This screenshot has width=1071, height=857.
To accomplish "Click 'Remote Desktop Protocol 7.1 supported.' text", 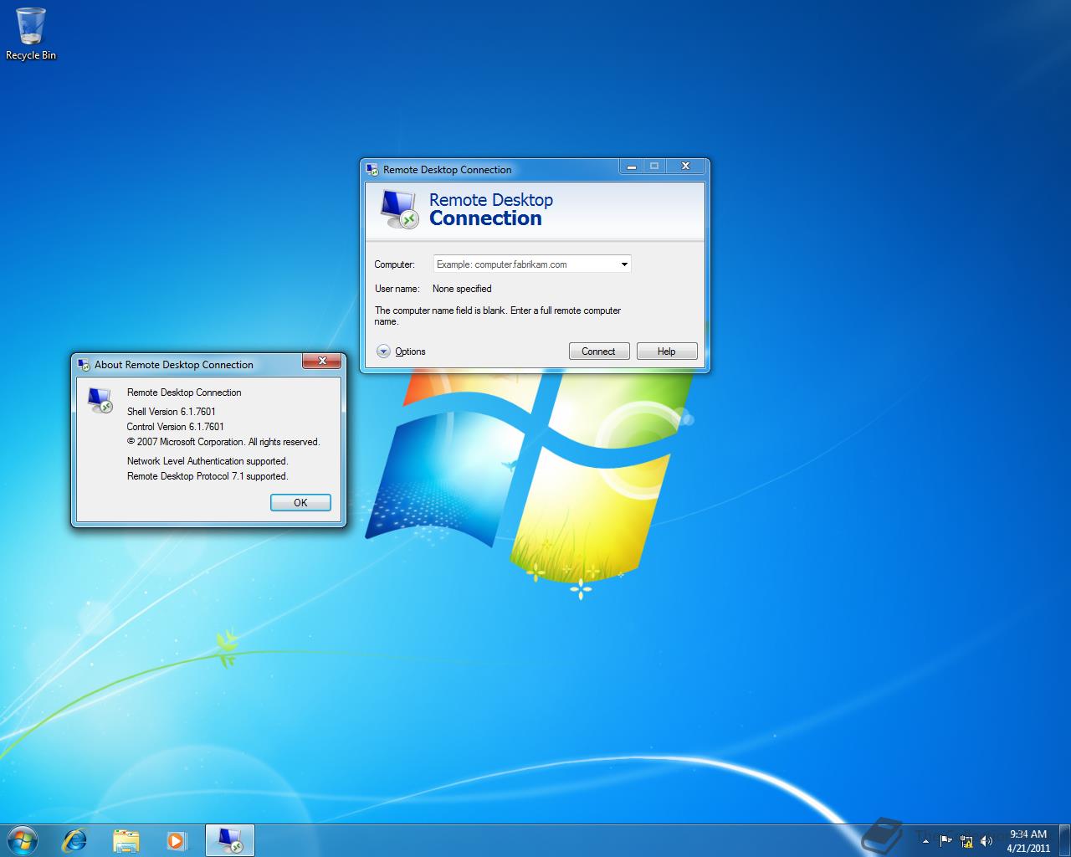I will pyautogui.click(x=208, y=476).
